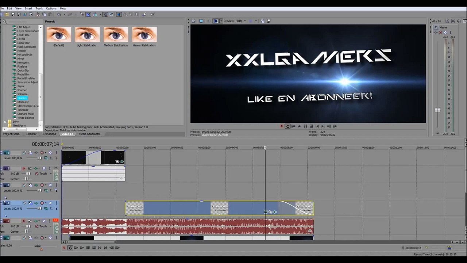Open project folder icon in toolbar

tap(7, 15)
